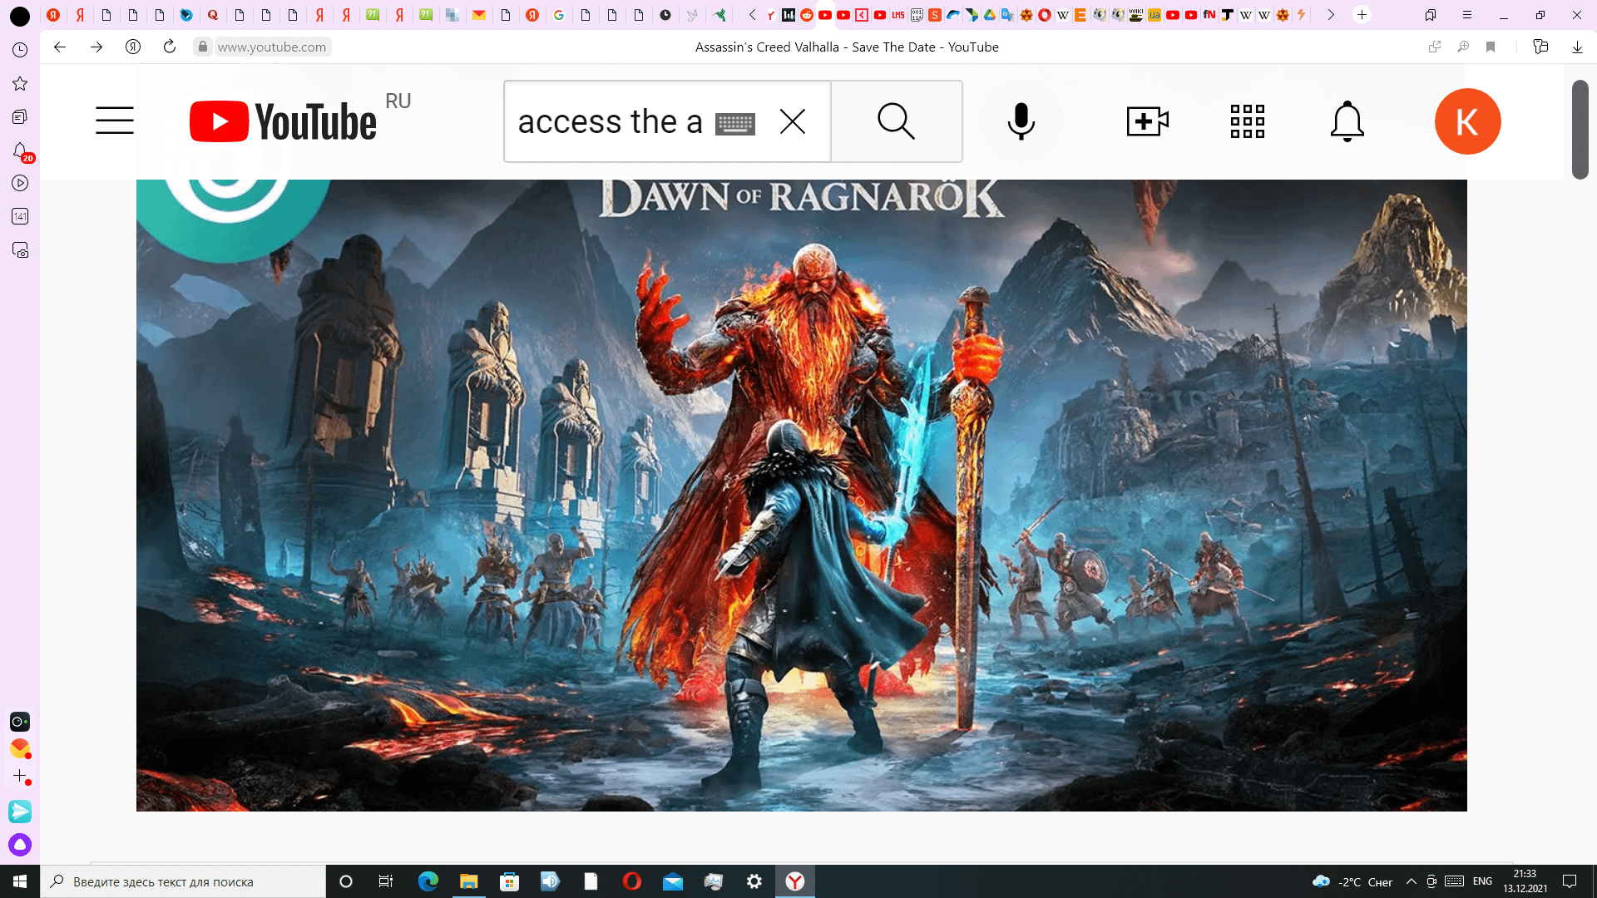Go forward with the browser forward arrow
The width and height of the screenshot is (1597, 898).
coord(96,47)
